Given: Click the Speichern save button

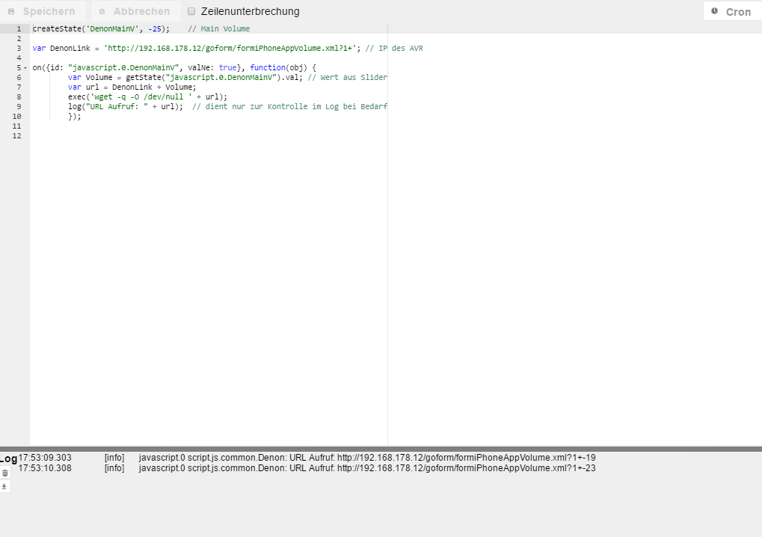Looking at the screenshot, I should (x=43, y=11).
